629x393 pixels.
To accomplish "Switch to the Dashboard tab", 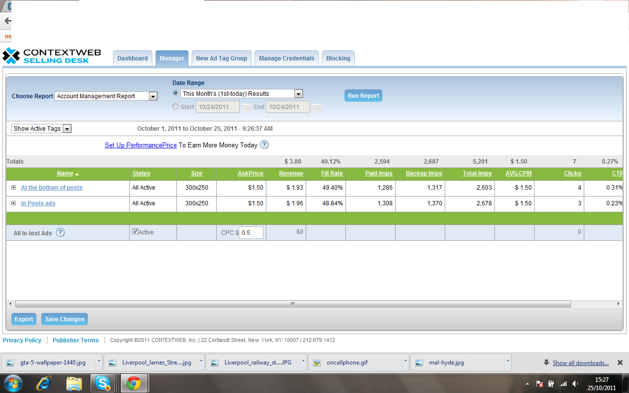I will point(132,58).
